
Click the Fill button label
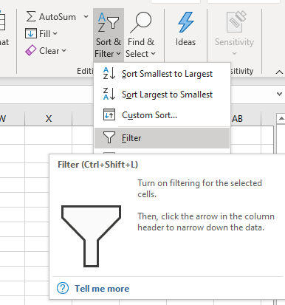pos(45,34)
